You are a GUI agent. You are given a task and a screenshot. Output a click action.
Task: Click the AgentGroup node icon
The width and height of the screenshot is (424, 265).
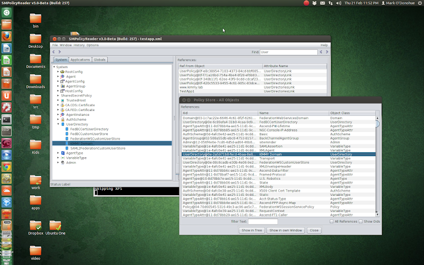tap(62, 86)
